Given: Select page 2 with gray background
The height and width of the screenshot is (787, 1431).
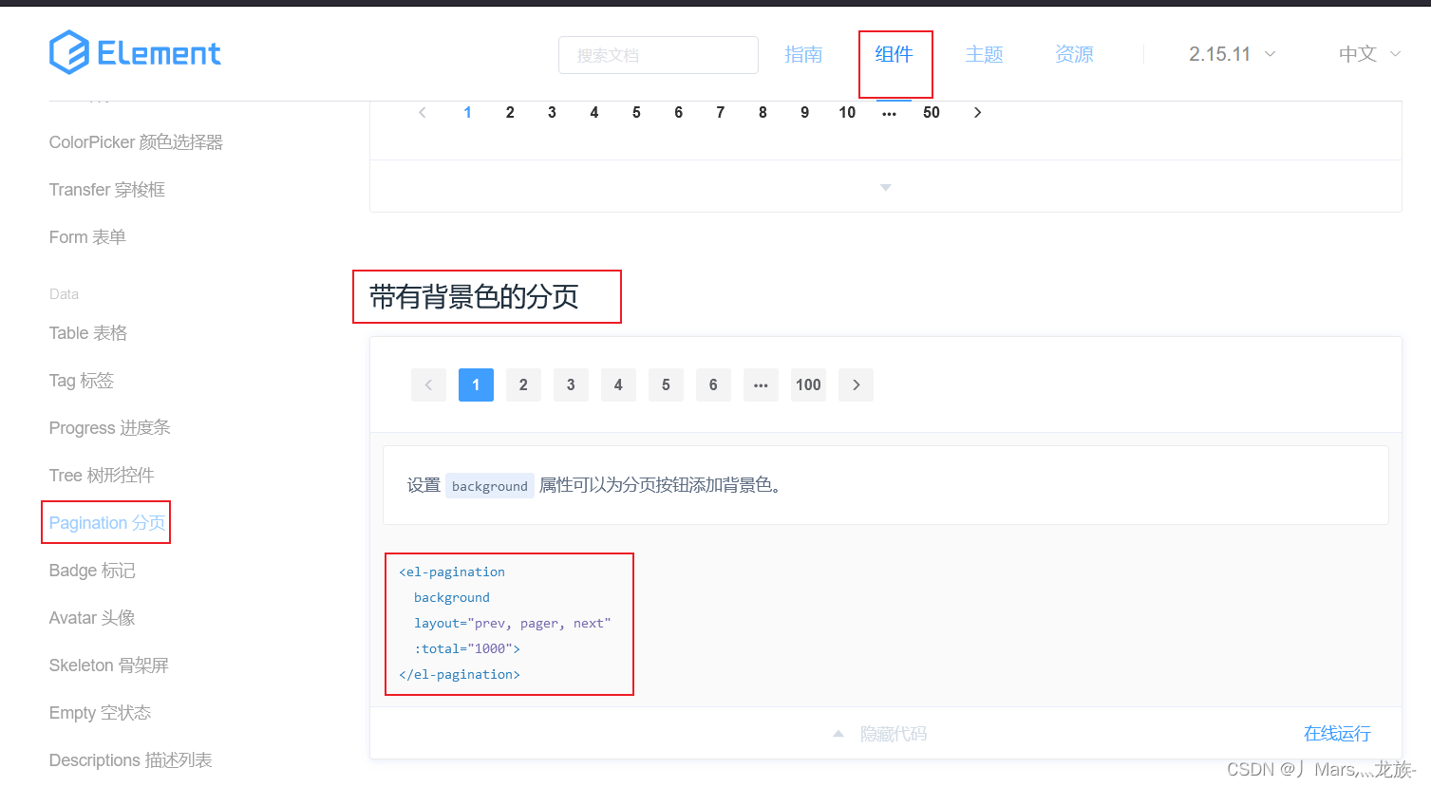Looking at the screenshot, I should click(523, 384).
